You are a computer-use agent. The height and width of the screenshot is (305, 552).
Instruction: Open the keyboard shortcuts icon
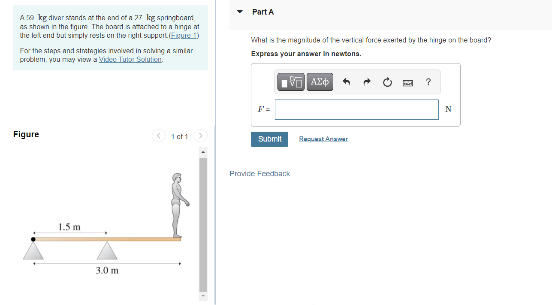(x=407, y=82)
